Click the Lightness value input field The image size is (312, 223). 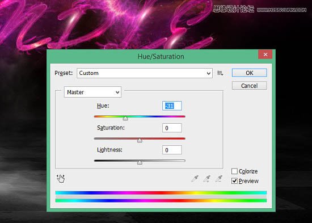(172, 150)
